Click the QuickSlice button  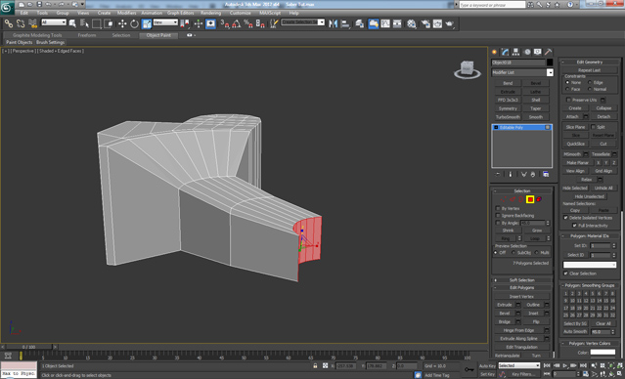576,144
